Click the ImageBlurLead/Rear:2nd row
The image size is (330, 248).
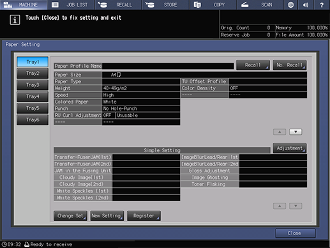(x=244, y=164)
